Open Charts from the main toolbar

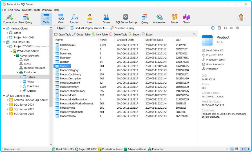click(186, 19)
